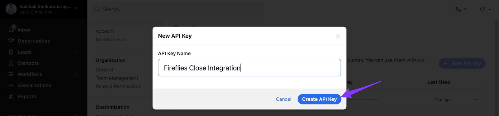This screenshot has width=499, height=116.
Task: Click the Opportunities trophy icon
Action: pyautogui.click(x=11, y=41)
